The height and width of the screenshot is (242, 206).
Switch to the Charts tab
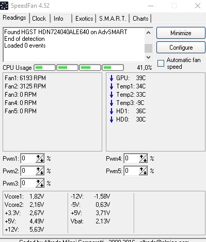pos(140,19)
